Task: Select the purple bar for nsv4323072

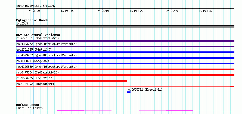Action: click(x=125, y=47)
